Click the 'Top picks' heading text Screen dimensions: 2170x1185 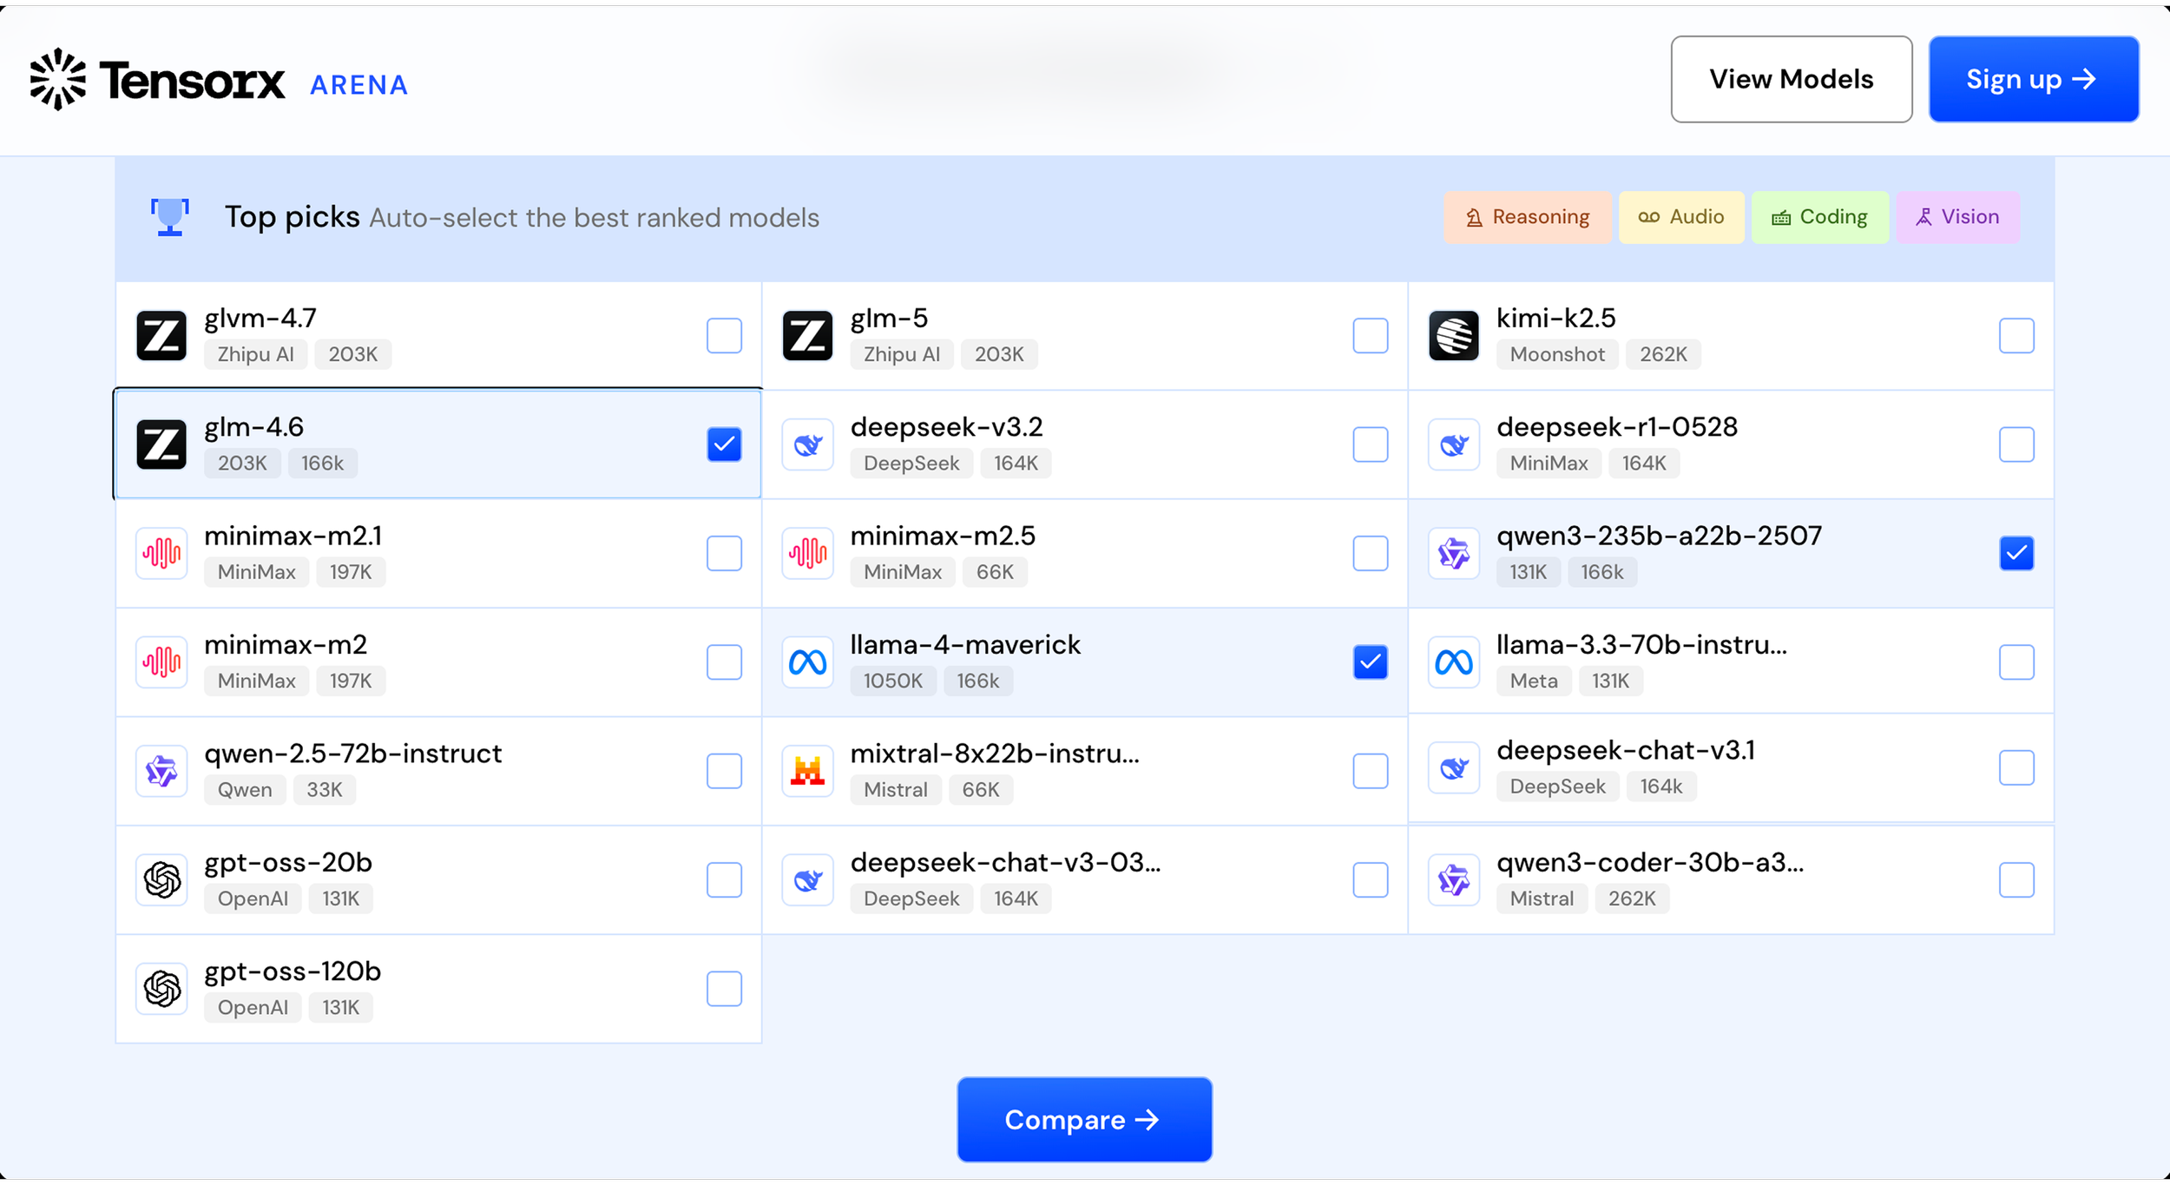click(292, 217)
